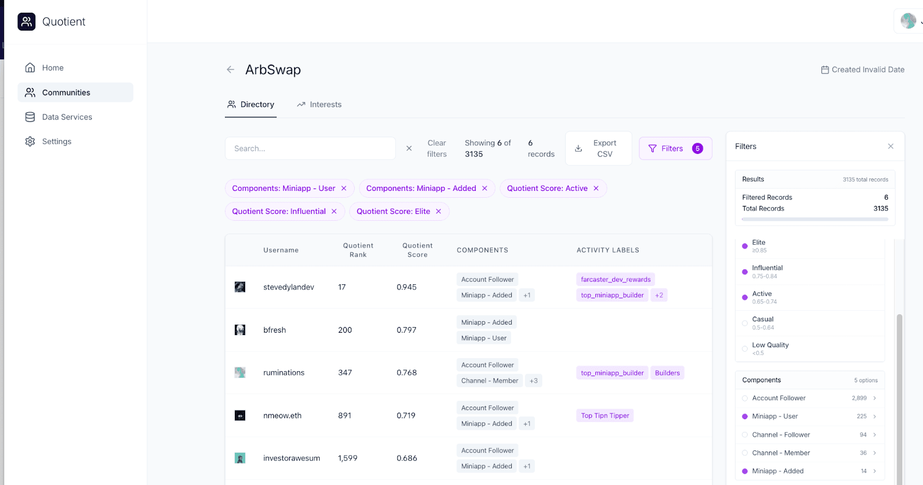Expand the Channel - Follower chevron
The height and width of the screenshot is (485, 923).
pyautogui.click(x=875, y=435)
